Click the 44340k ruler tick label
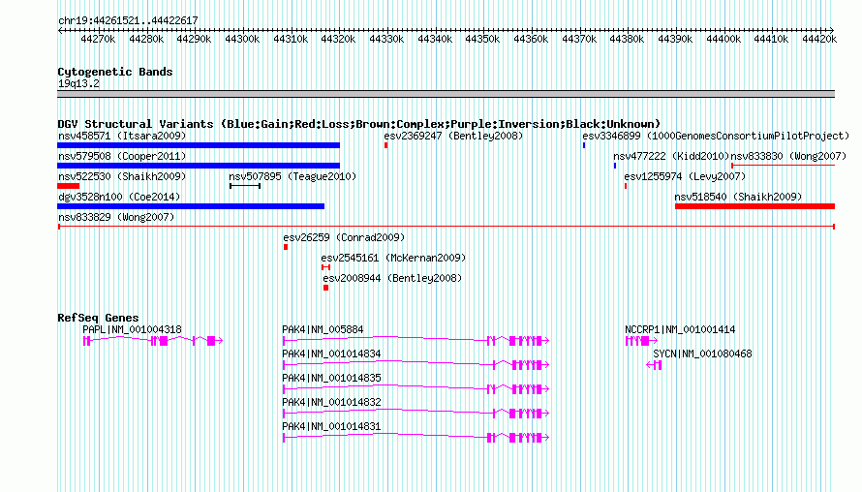This screenshot has height=492, width=862. point(435,39)
